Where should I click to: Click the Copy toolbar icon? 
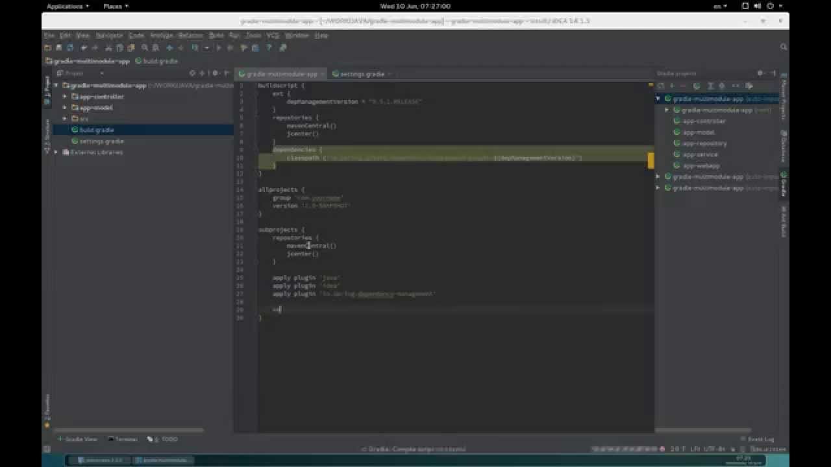click(x=119, y=47)
